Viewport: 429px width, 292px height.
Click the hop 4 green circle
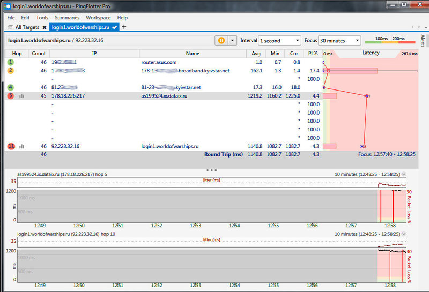tap(10, 87)
